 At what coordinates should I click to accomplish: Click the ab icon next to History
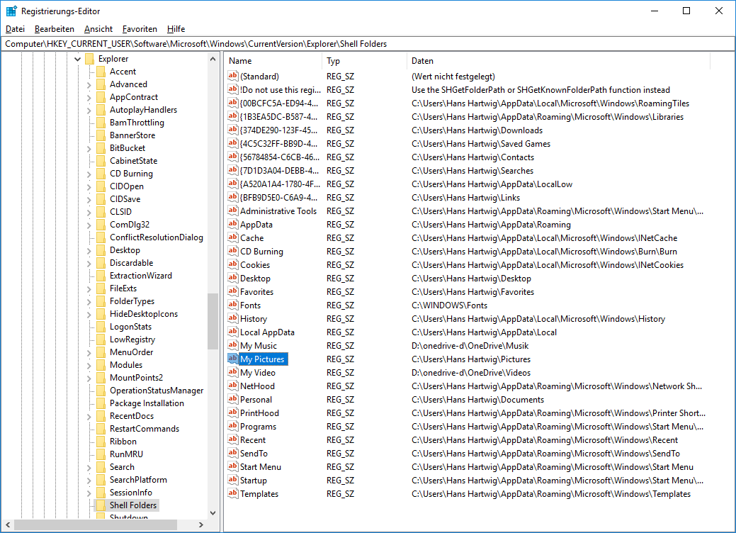tap(233, 318)
